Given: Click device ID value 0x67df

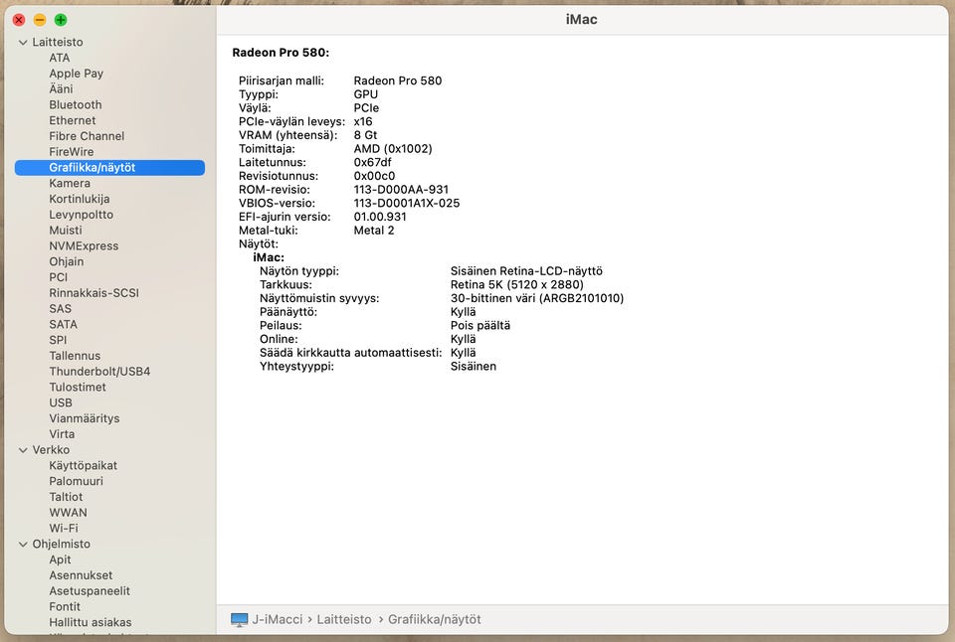Looking at the screenshot, I should [x=373, y=162].
